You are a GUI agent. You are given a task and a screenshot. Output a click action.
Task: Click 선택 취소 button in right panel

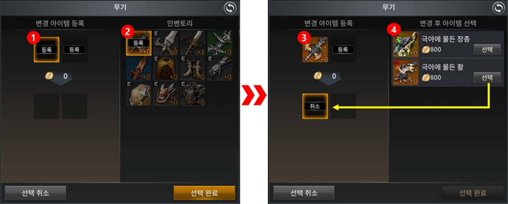(304, 192)
